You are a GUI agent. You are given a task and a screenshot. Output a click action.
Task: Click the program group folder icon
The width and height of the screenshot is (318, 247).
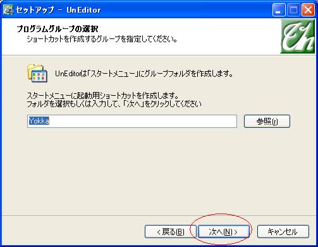point(37,73)
